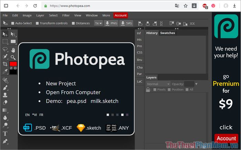Image resolution: width=241 pixels, height=150 pixels.
Task: Select the Eyedropper tool
Action: (5, 71)
